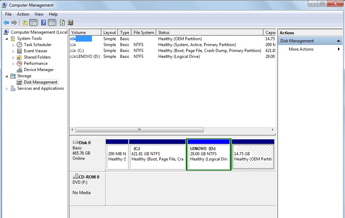Open the disk Settings toolbar icon
The image size is (345, 218).
(x=70, y=23)
